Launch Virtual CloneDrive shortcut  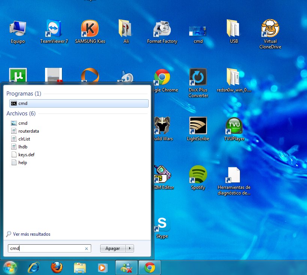[270, 34]
